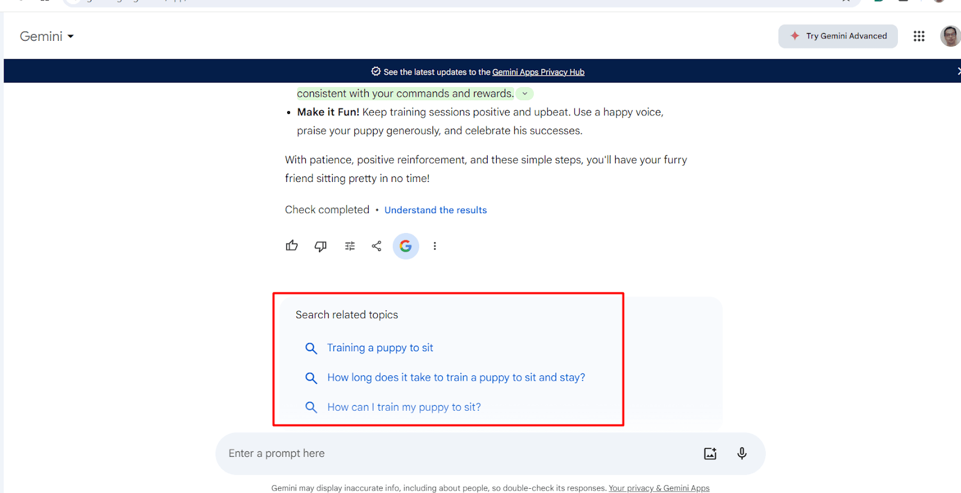Search 'Training a puppy to sit' topic
This screenshot has width=961, height=493.
click(x=380, y=348)
